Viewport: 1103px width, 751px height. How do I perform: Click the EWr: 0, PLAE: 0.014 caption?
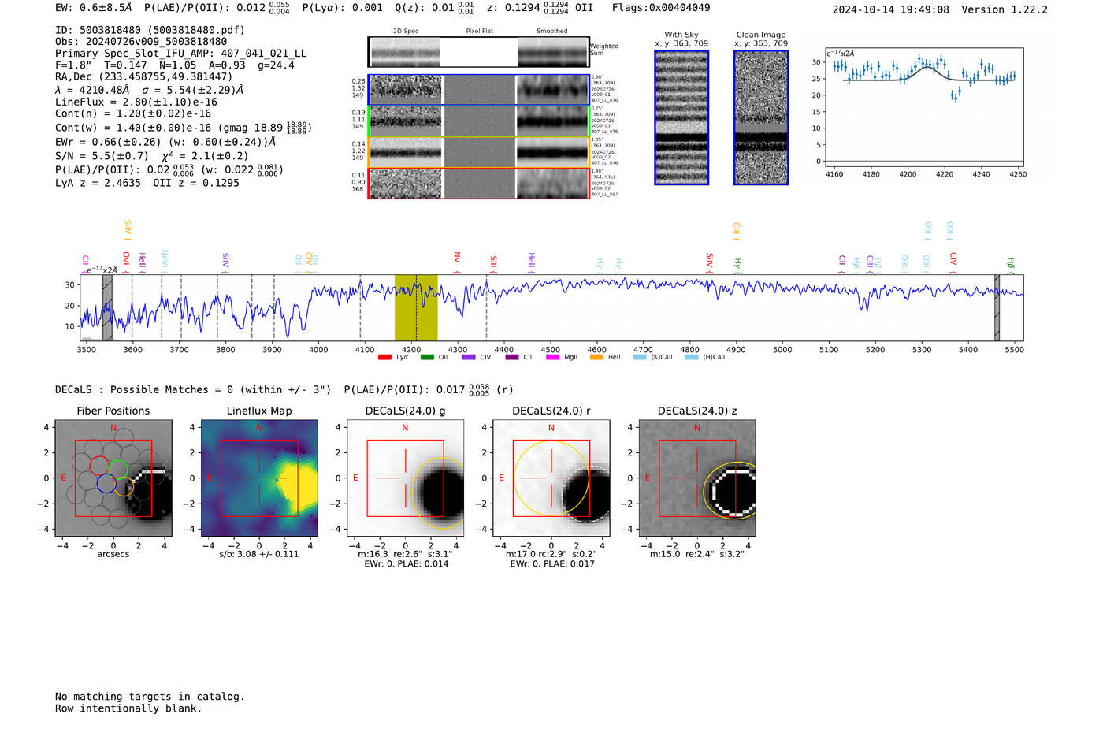407,563
